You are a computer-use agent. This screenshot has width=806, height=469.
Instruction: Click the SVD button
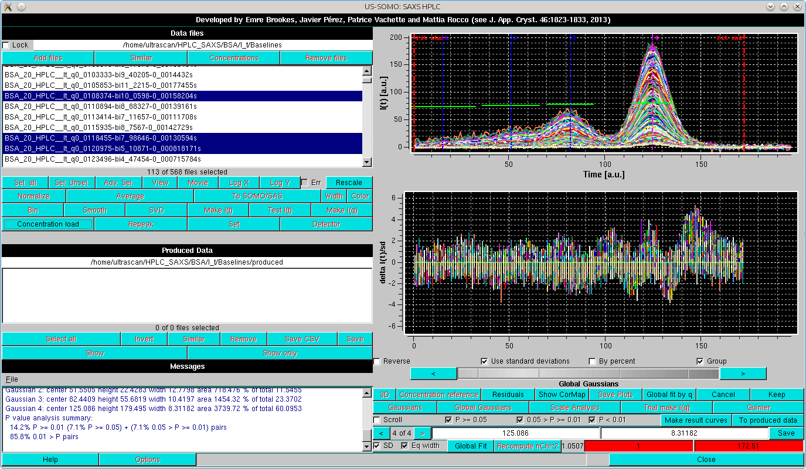(x=157, y=210)
